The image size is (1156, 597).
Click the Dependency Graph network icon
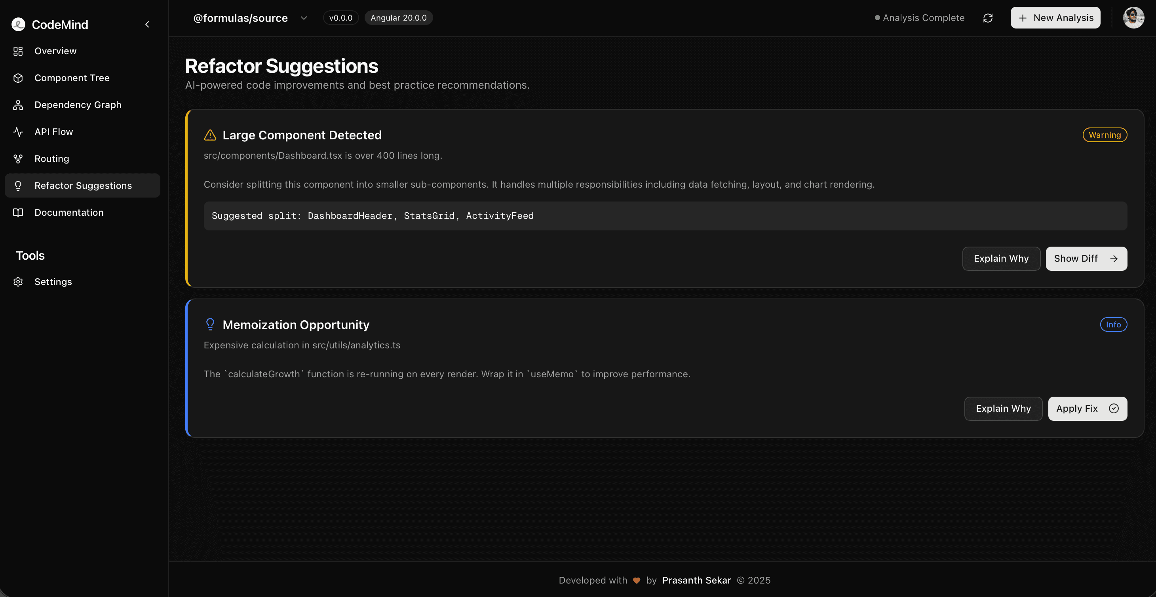point(18,105)
